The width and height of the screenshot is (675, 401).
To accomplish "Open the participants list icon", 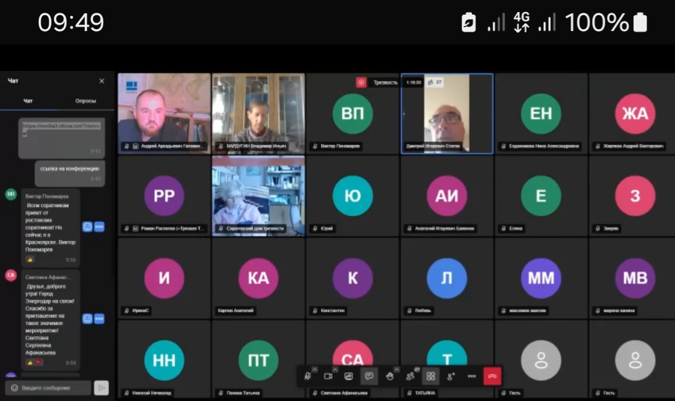I will coord(410,376).
